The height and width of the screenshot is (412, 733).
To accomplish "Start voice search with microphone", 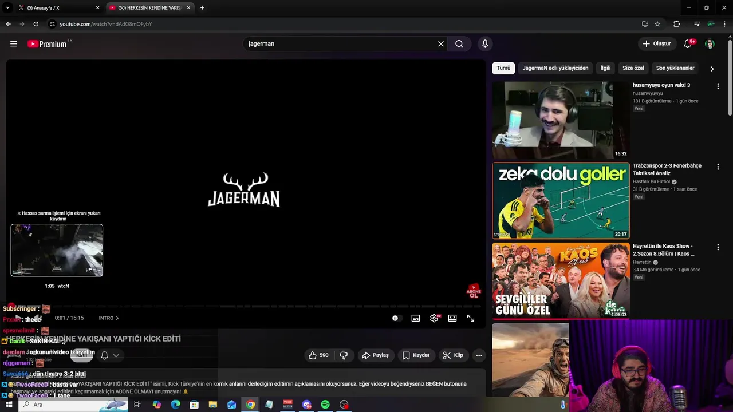I will 485,43.
